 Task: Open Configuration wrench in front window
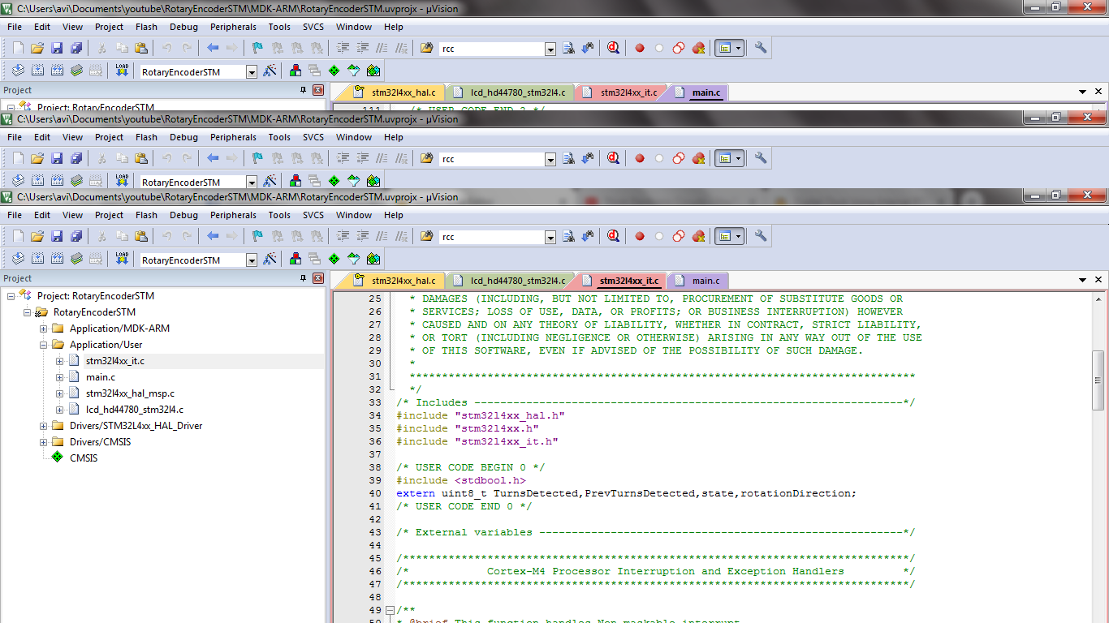tap(761, 236)
